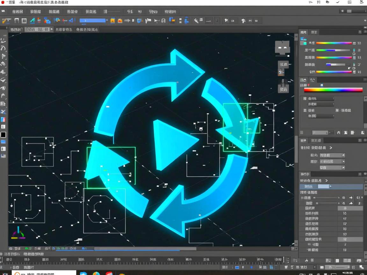This screenshot has height=275, width=367.
Task: Expand the chevron arrow in properties panel header
Action: (x=331, y=148)
